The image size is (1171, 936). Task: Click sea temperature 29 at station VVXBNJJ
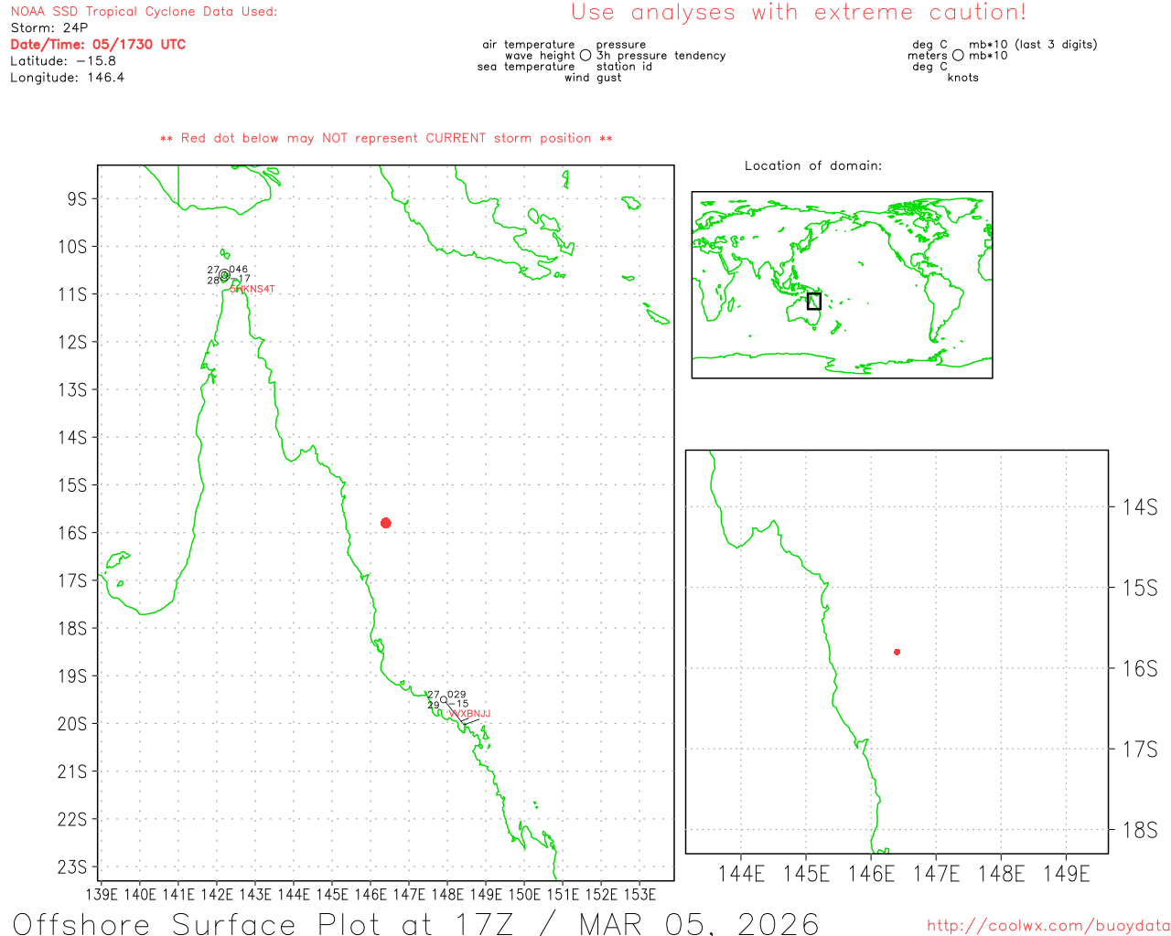[434, 705]
